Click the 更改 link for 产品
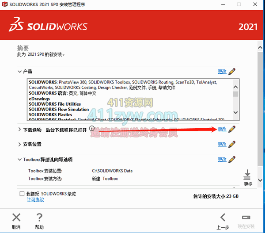This screenshot has width=265, height=233. [222, 71]
